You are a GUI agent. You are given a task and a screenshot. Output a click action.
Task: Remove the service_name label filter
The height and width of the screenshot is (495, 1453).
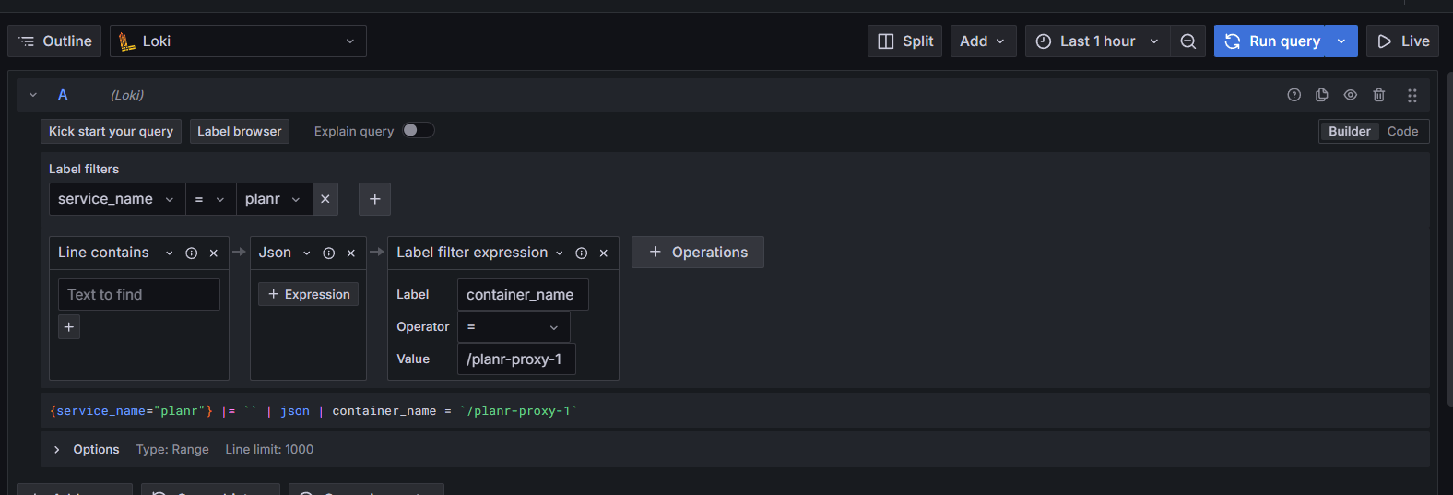click(325, 199)
